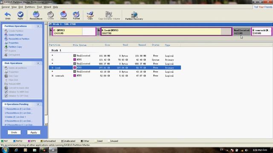Select the C: NTFS row in partition list
This screenshot has height=153, width=273.
pyautogui.click(x=115, y=59)
